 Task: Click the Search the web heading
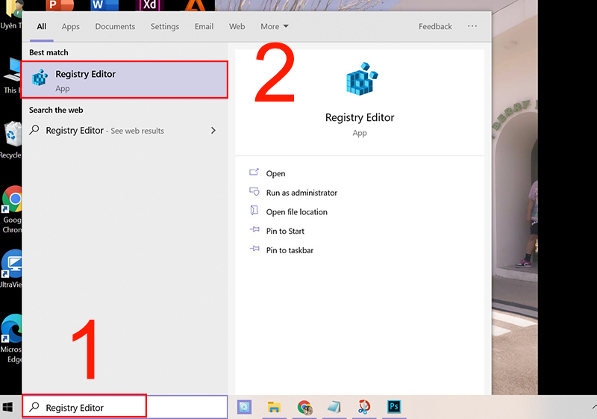click(56, 110)
